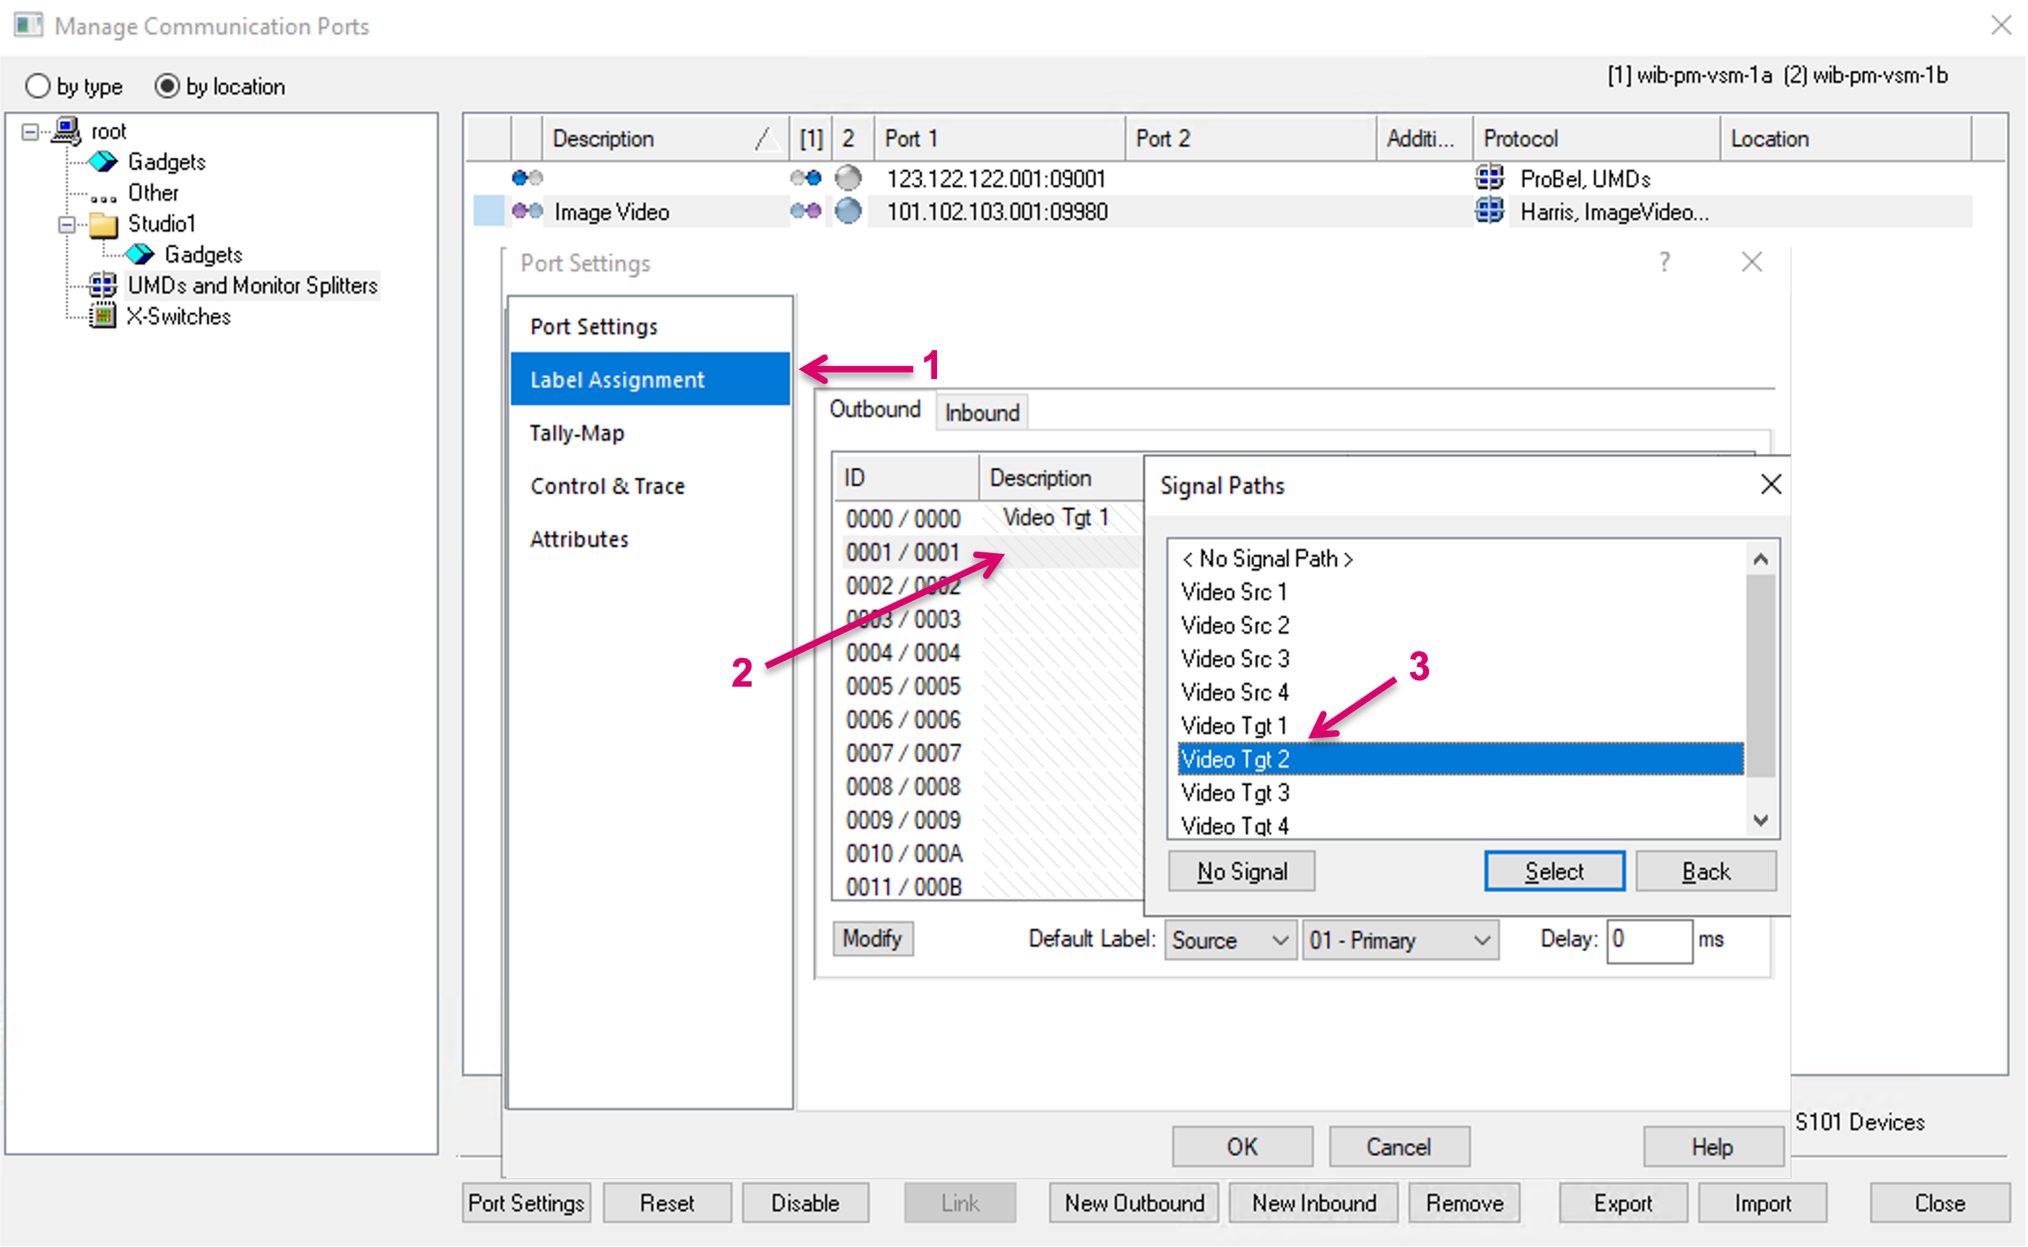Open the '01 - Primary' dropdown
This screenshot has width=2028, height=1247.
pos(1399,940)
